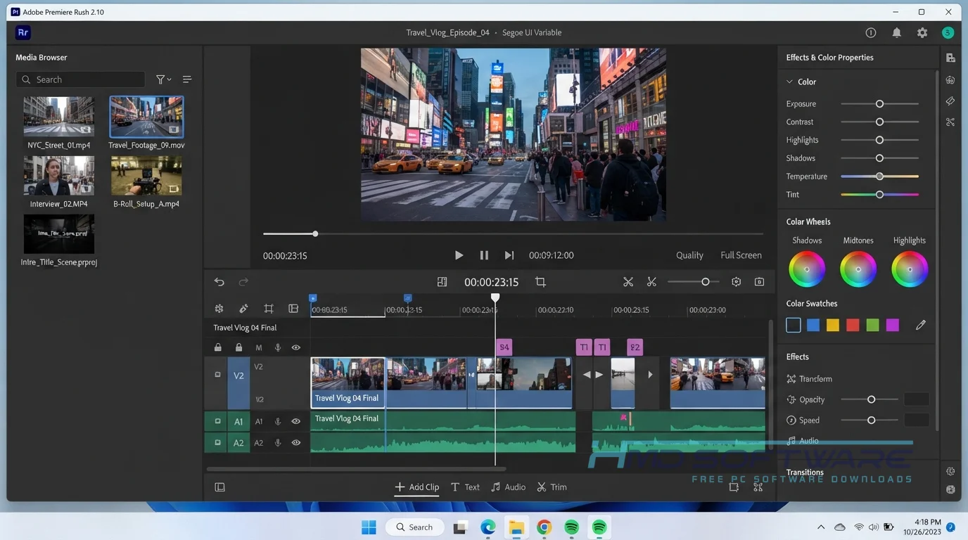Toggle A1 track microphone
Screen dimensions: 968x540
point(278,422)
